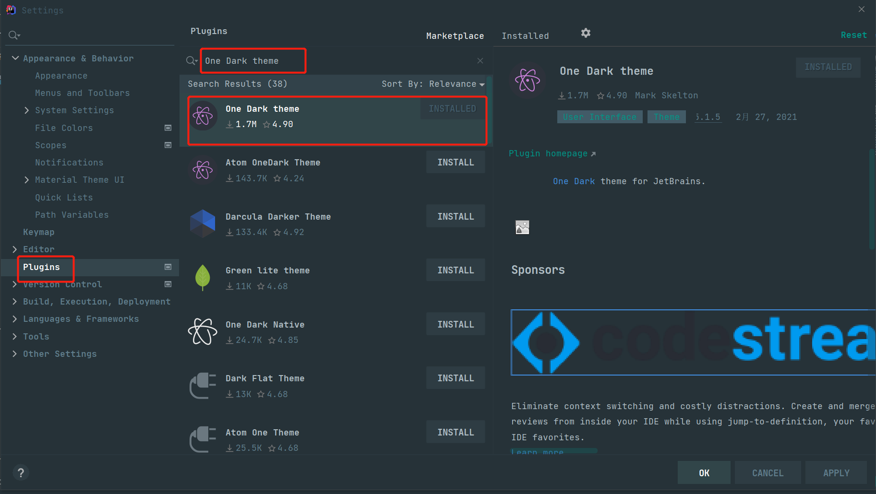Click the Plugins row project-level icon
Image resolution: width=876 pixels, height=494 pixels.
(168, 267)
